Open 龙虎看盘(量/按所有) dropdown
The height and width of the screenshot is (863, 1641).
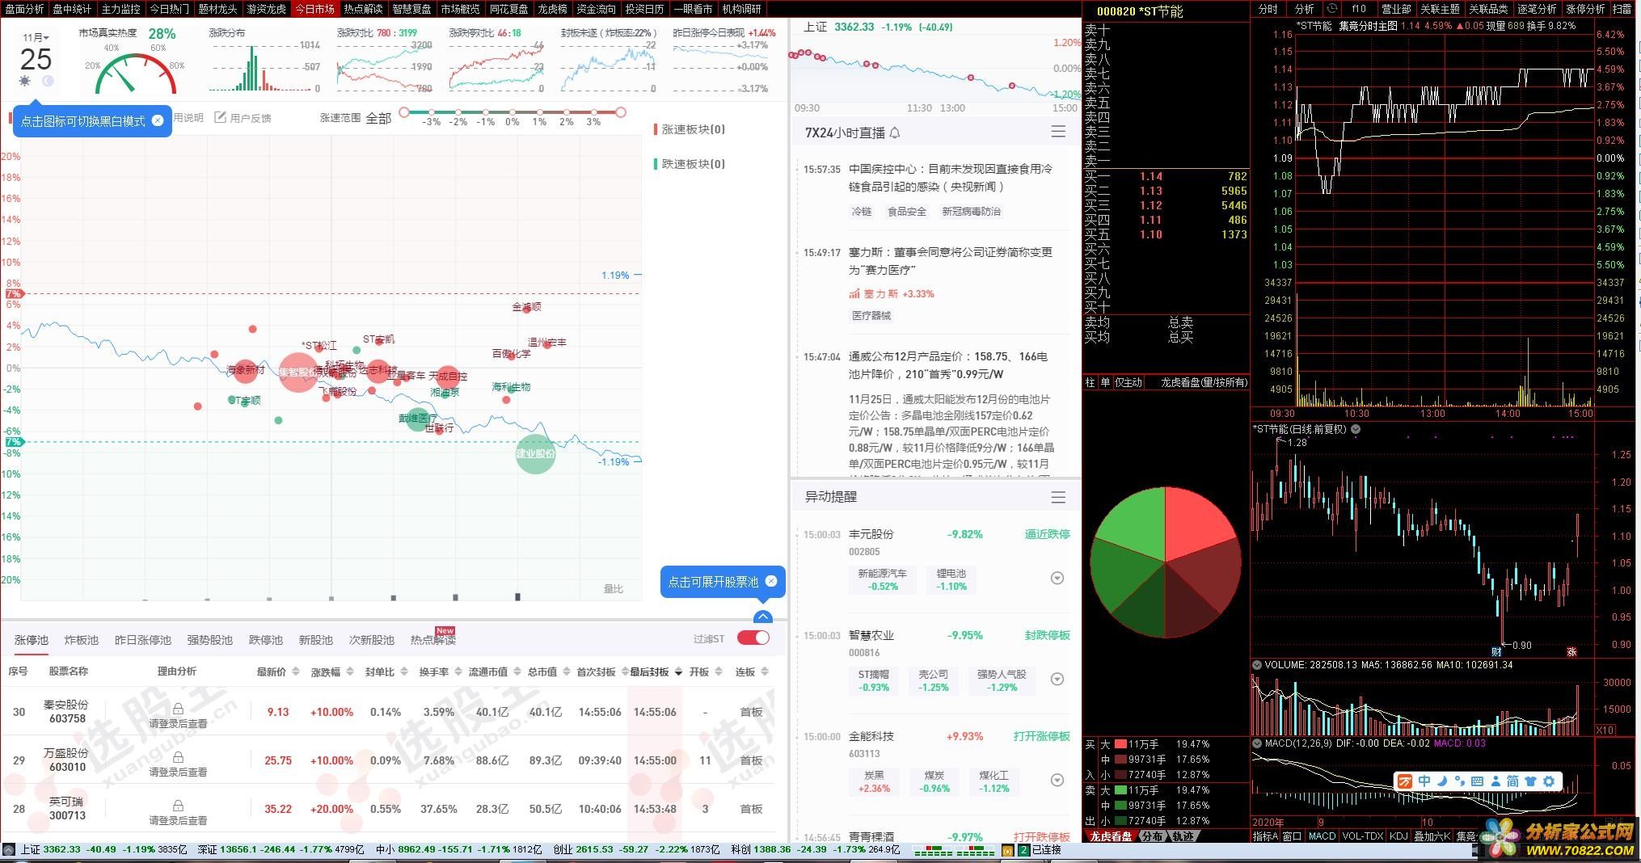(1204, 382)
